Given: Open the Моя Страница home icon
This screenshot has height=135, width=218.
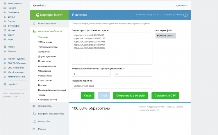Looking at the screenshot, I should pyautogui.click(x=5, y=3).
